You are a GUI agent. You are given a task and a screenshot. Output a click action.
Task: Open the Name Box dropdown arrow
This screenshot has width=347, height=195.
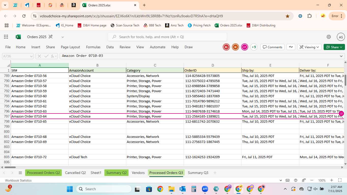point(31,56)
